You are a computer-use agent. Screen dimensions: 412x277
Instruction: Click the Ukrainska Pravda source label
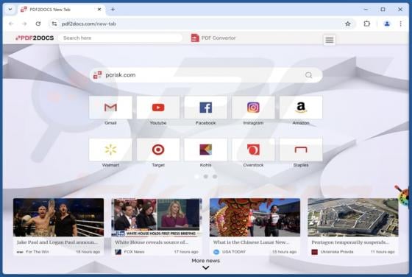click(x=337, y=252)
